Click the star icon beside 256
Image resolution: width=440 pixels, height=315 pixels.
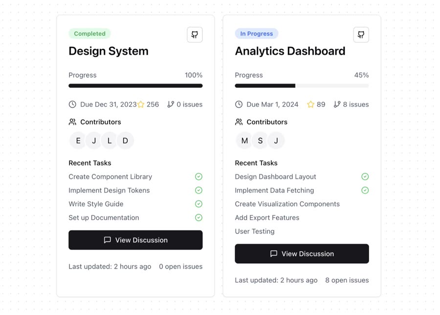pyautogui.click(x=141, y=105)
